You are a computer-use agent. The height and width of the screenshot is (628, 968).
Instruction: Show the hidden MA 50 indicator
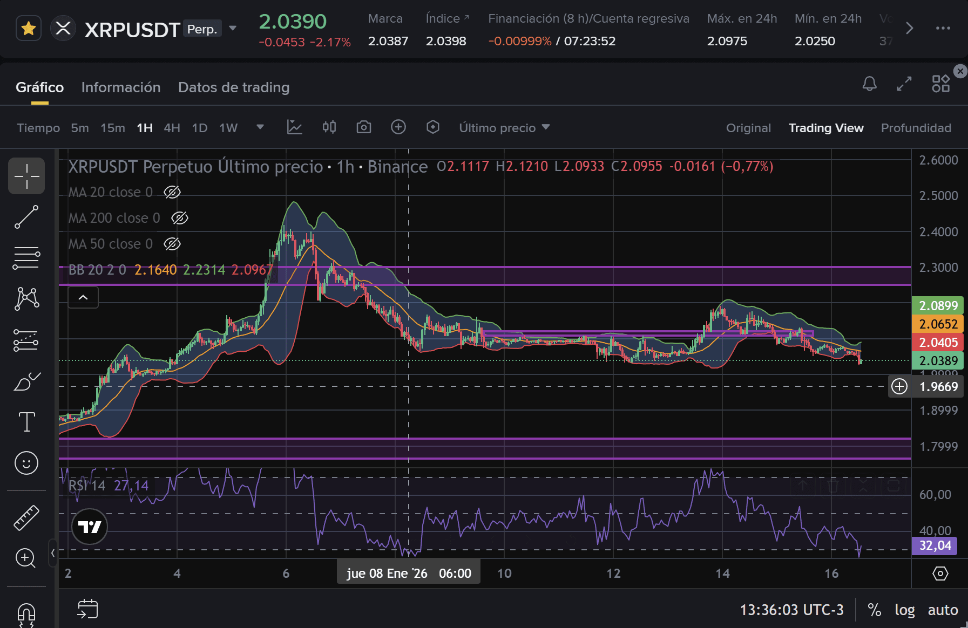tap(172, 244)
